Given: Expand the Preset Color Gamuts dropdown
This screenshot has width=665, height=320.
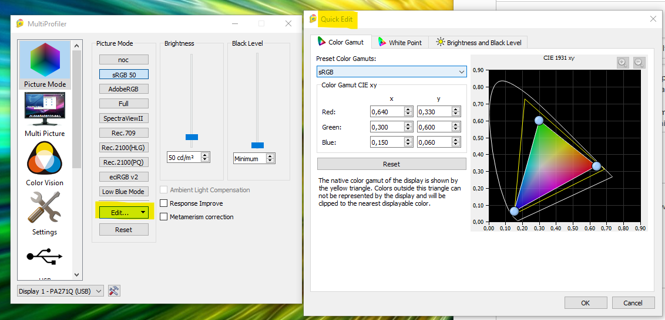Looking at the screenshot, I should click(x=391, y=72).
